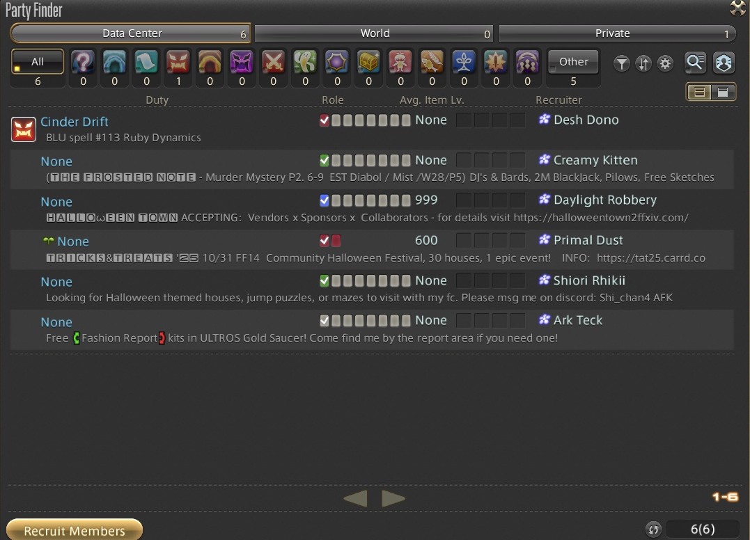Open the up-down arrows sort options

pos(643,63)
